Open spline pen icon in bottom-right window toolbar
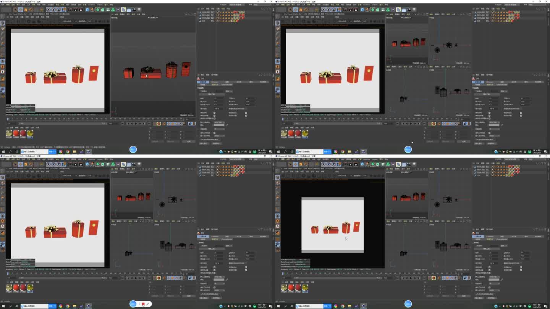550x309 pixels. (367, 164)
